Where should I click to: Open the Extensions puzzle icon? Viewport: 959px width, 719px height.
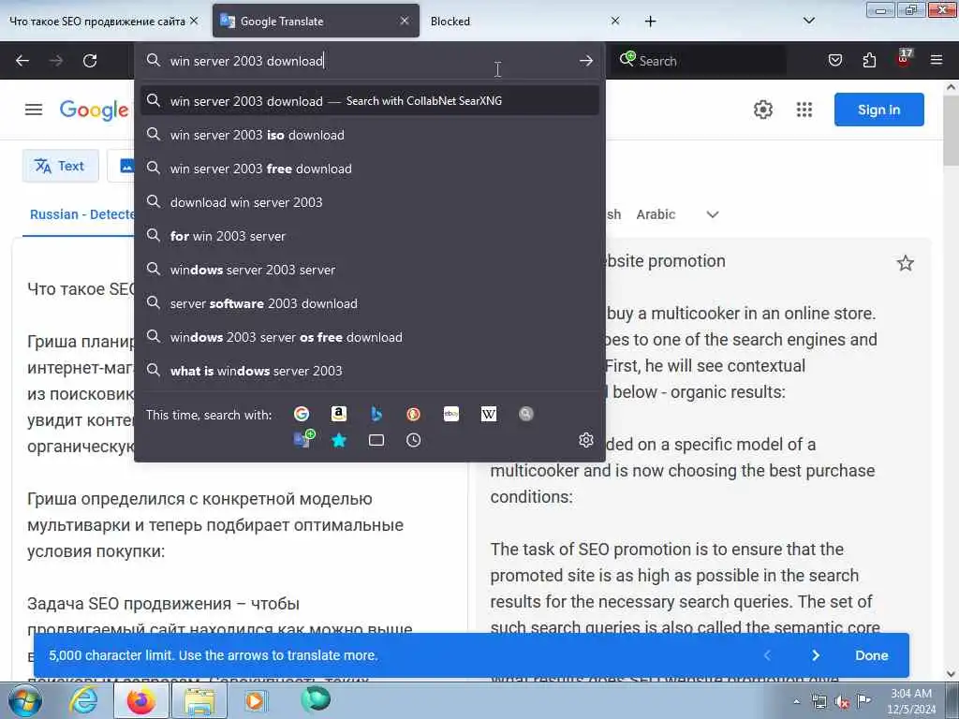[x=869, y=60]
